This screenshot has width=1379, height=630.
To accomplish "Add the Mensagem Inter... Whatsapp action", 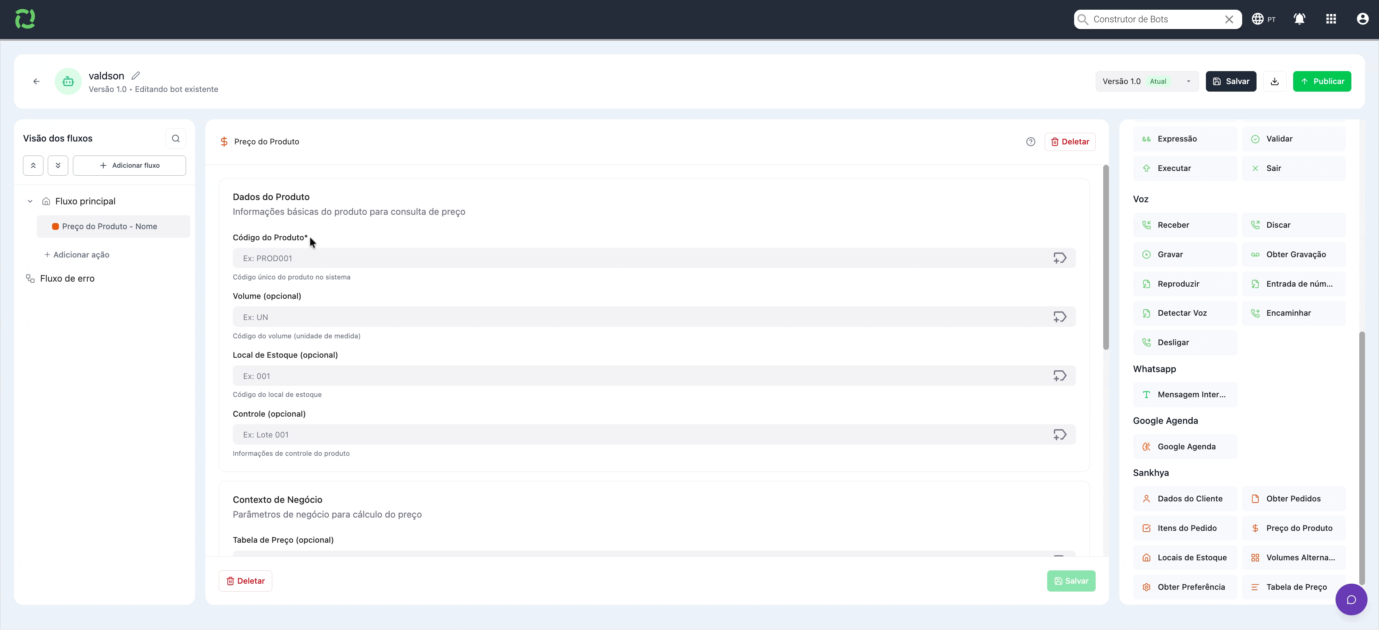I will point(1185,394).
